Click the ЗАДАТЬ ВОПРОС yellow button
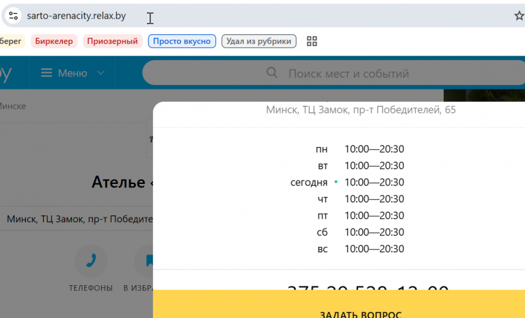Screen dimensions: 525x318 pyautogui.click(x=339, y=304)
